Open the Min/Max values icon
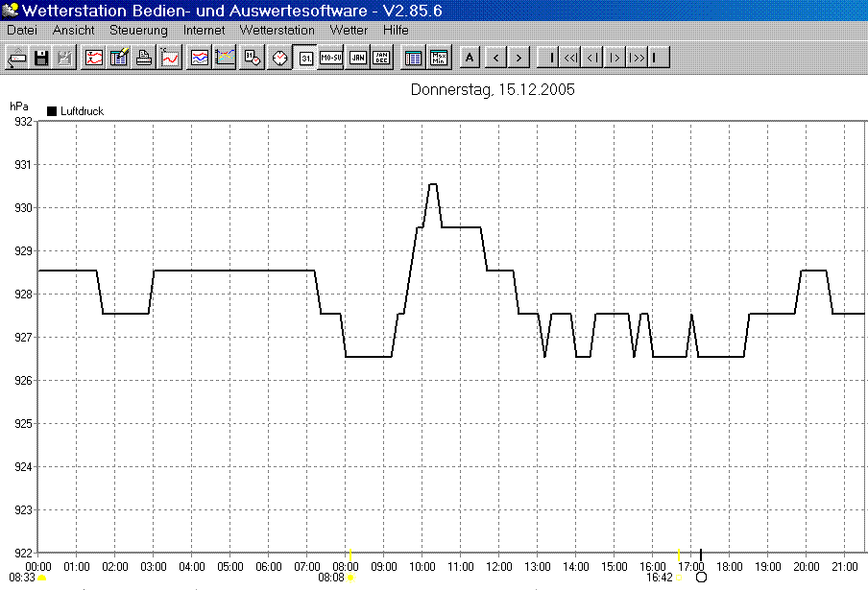868x590 pixels. tap(439, 58)
